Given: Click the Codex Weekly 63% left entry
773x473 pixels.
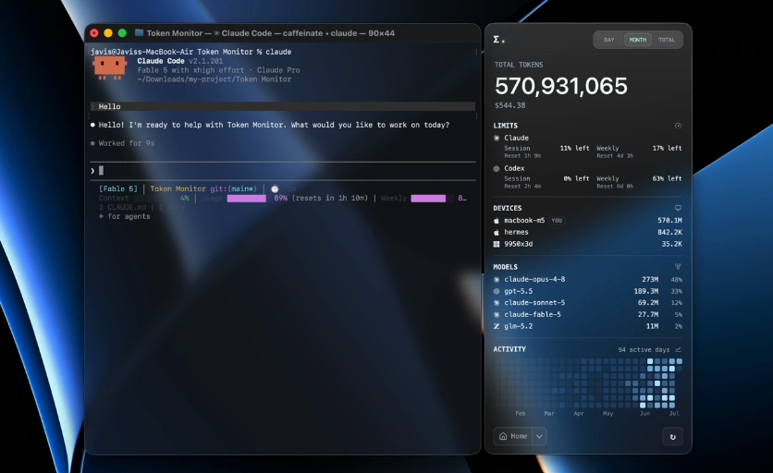Looking at the screenshot, I should click(x=639, y=182).
